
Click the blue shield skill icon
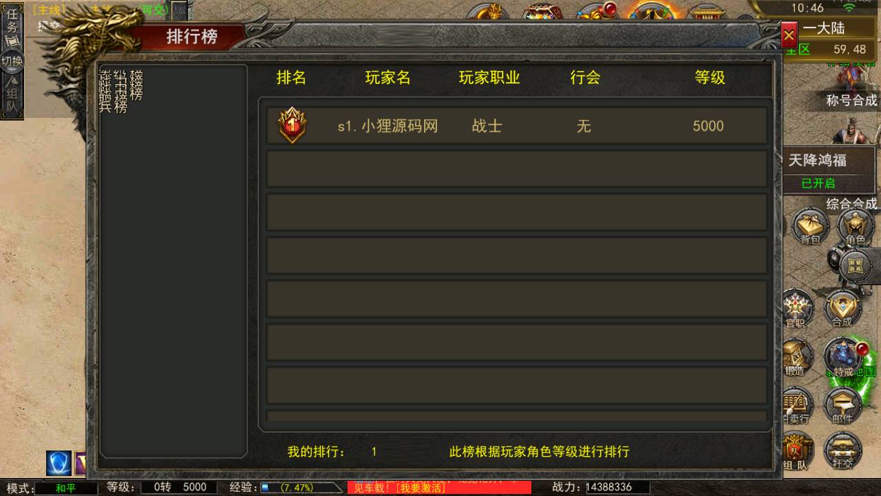click(59, 463)
